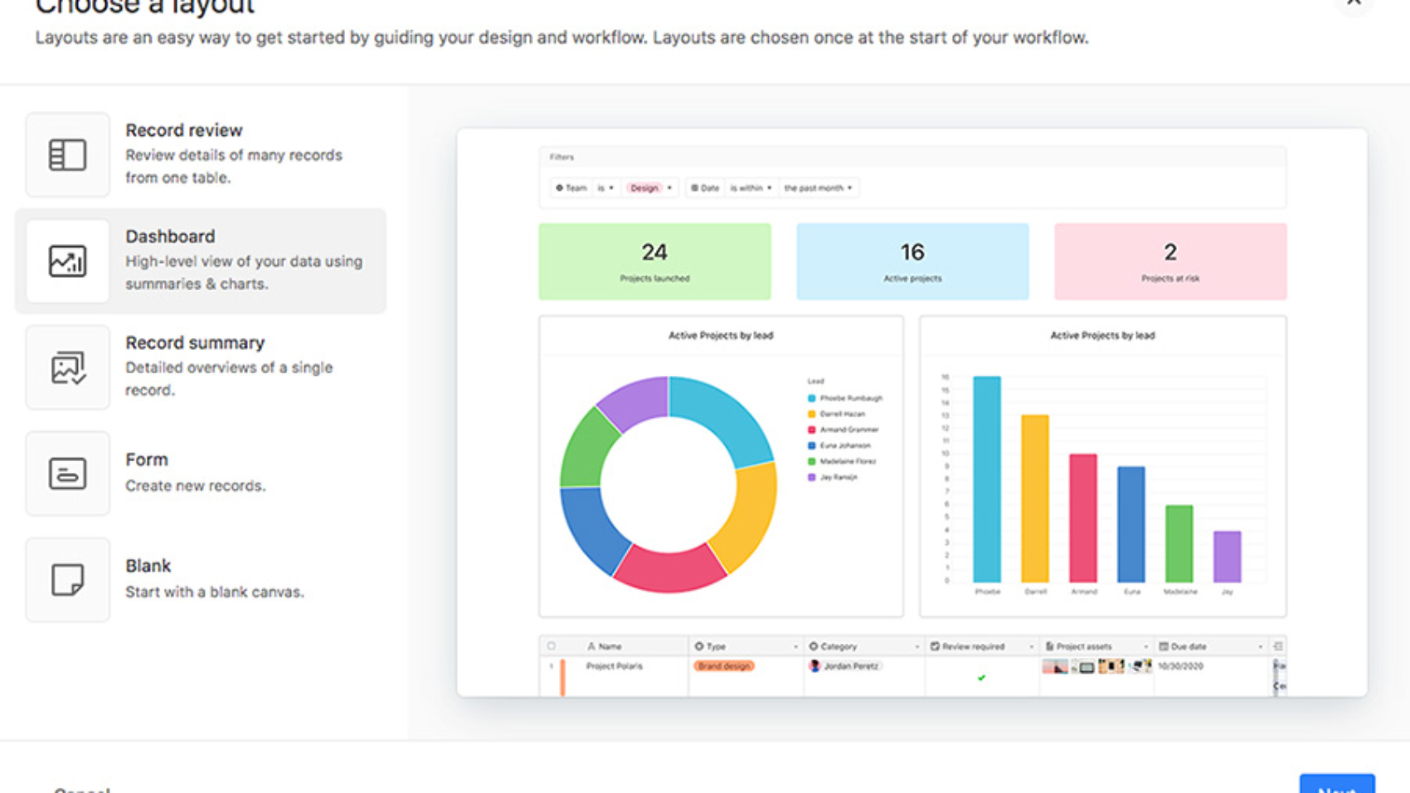Image resolution: width=1410 pixels, height=793 pixels.
Task: Select the Record summary image icon
Action: point(68,367)
